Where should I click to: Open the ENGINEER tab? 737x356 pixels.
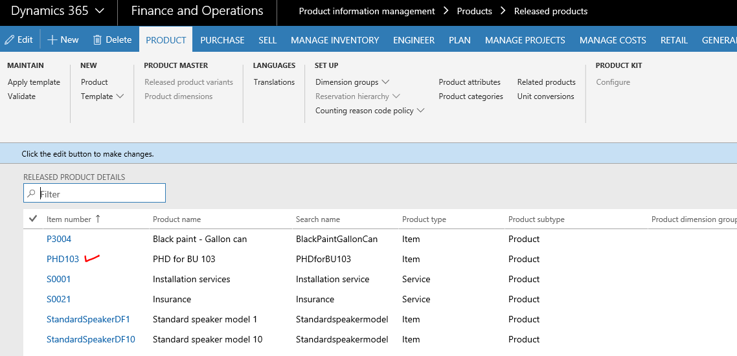pyautogui.click(x=414, y=40)
